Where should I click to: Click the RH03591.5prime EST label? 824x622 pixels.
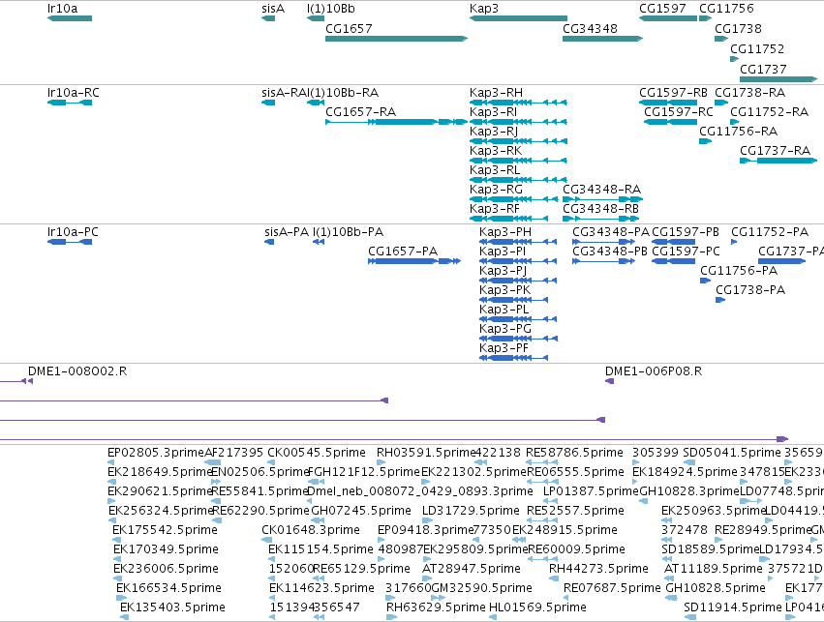pyautogui.click(x=426, y=453)
